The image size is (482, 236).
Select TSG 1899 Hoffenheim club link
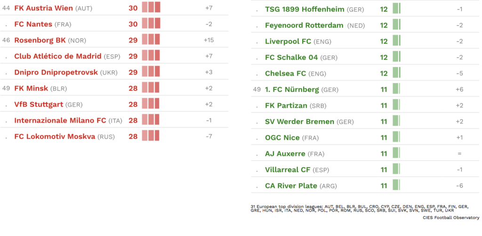click(305, 9)
